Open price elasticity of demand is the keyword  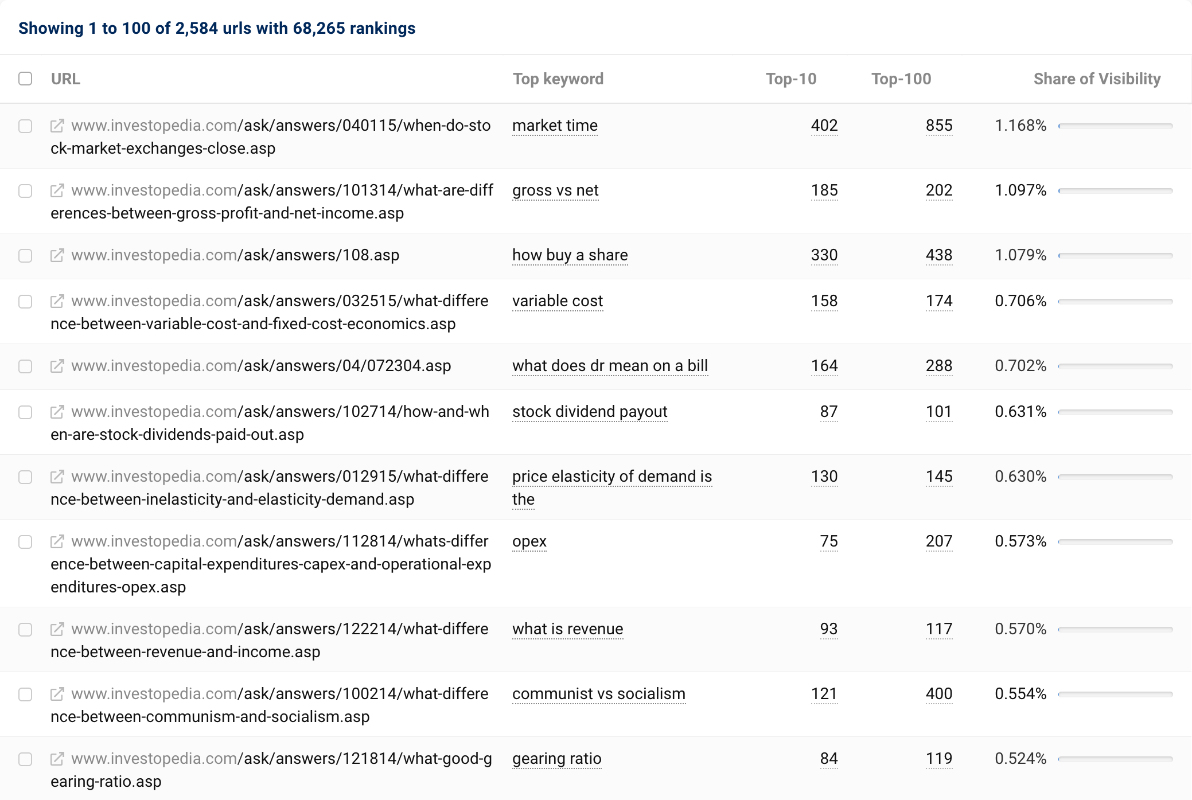612,487
